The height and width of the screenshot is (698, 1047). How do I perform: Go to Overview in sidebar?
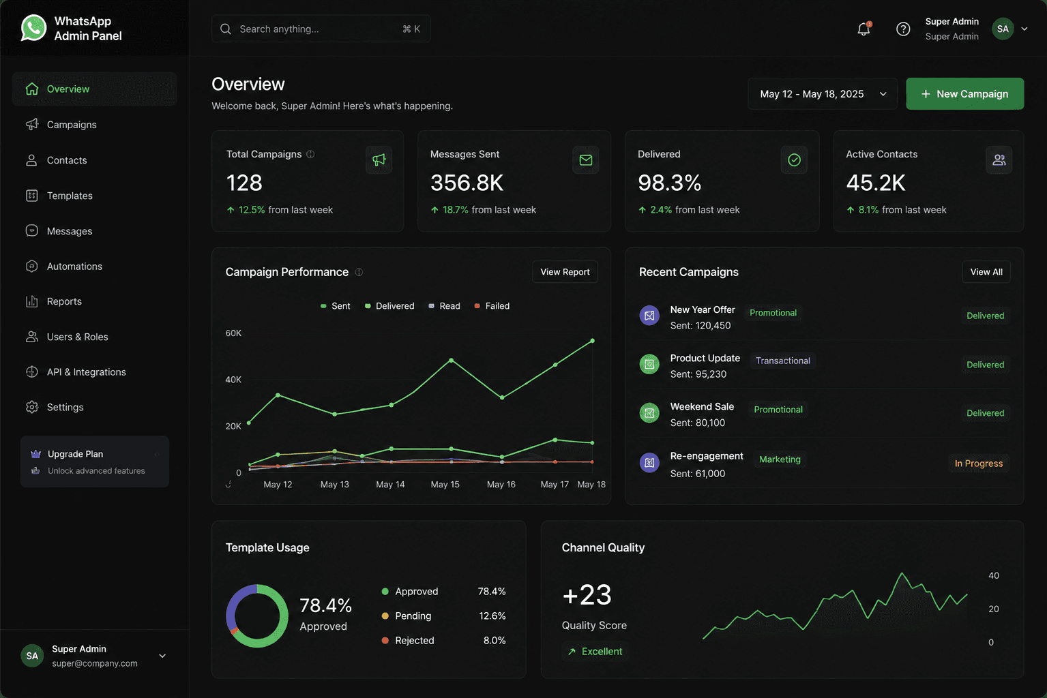coord(95,89)
